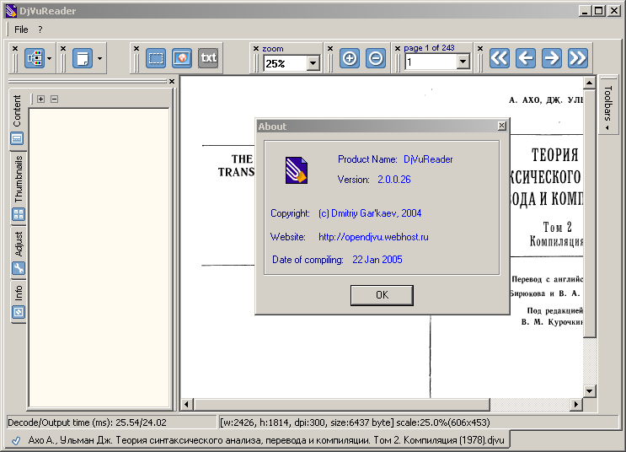This screenshot has height=452, width=626.
Task: Click version number 2.0.0.26
Action: 394,180
